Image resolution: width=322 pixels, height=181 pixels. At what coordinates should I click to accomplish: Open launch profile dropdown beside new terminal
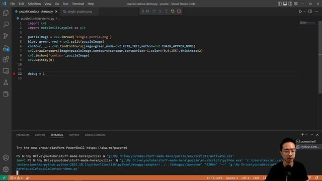tap(306, 135)
